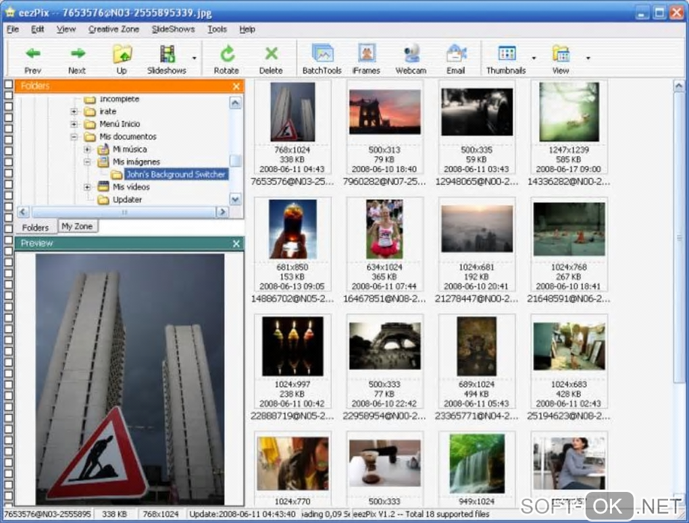The image size is (689, 523).
Task: Send image via Email icon
Action: [456, 59]
